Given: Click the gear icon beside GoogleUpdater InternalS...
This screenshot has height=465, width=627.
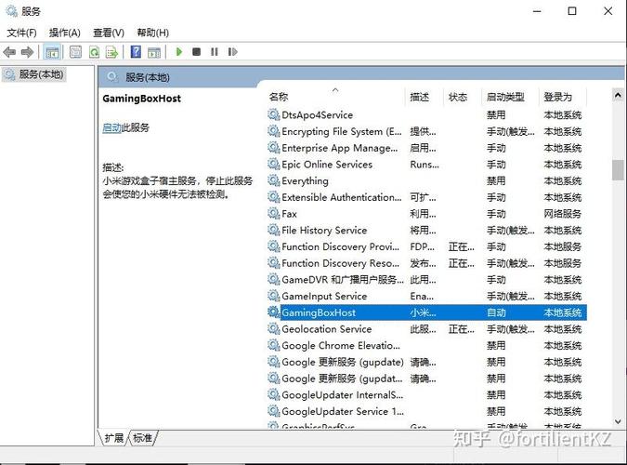Looking at the screenshot, I should (x=273, y=394).
